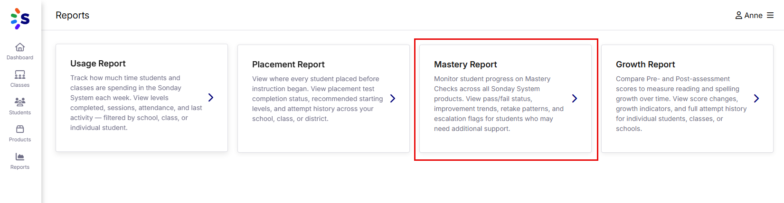Viewport: 784px width, 203px height.
Task: Open the Mastery Report title
Action: [465, 65]
